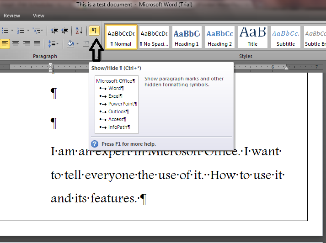Justify the paragraph text

[x=37, y=44]
